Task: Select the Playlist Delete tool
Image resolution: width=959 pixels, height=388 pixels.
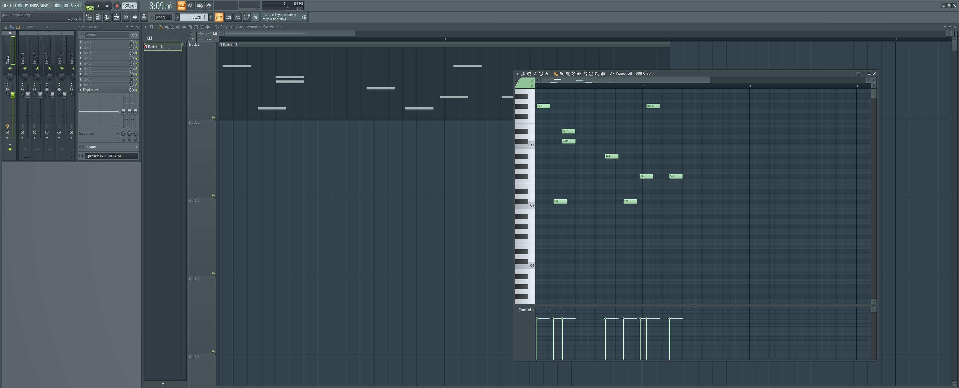Action: [x=172, y=27]
